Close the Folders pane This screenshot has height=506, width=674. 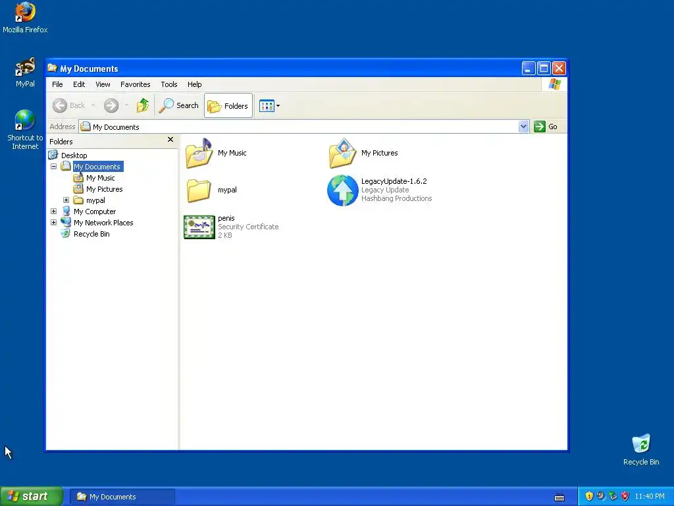pos(170,140)
